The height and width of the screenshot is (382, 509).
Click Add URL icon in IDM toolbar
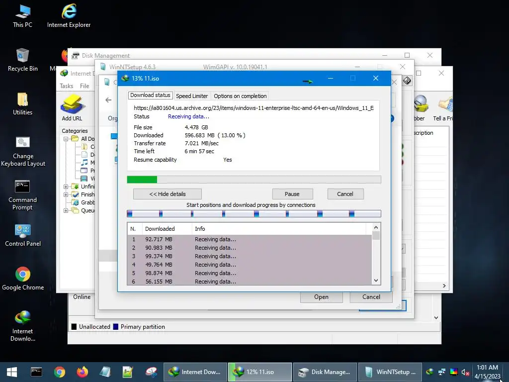pos(72,108)
